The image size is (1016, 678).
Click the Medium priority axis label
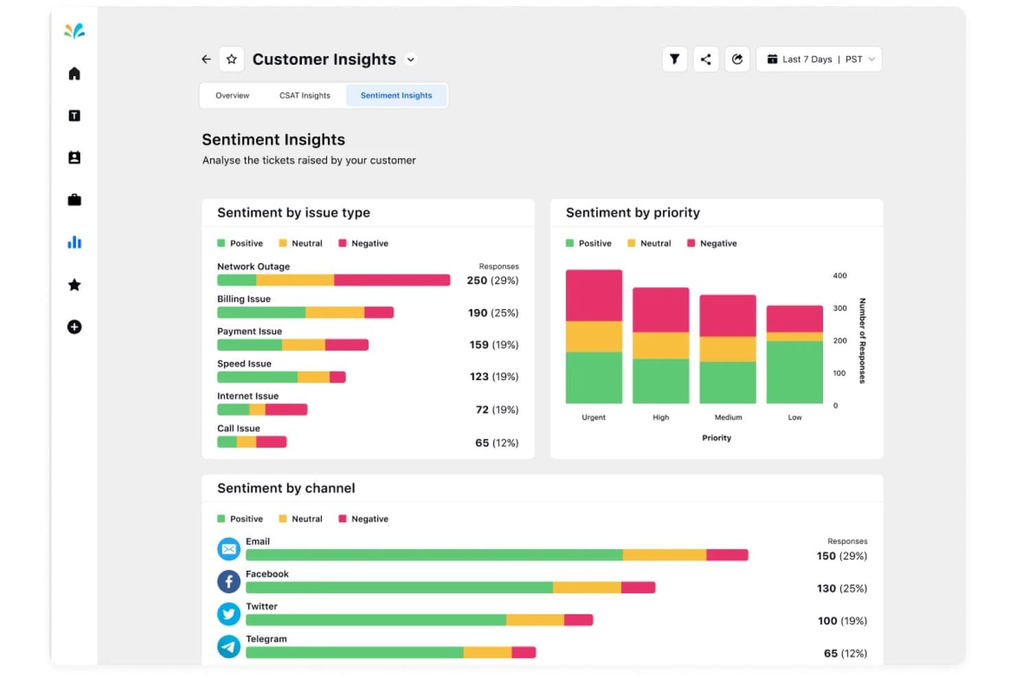point(728,417)
